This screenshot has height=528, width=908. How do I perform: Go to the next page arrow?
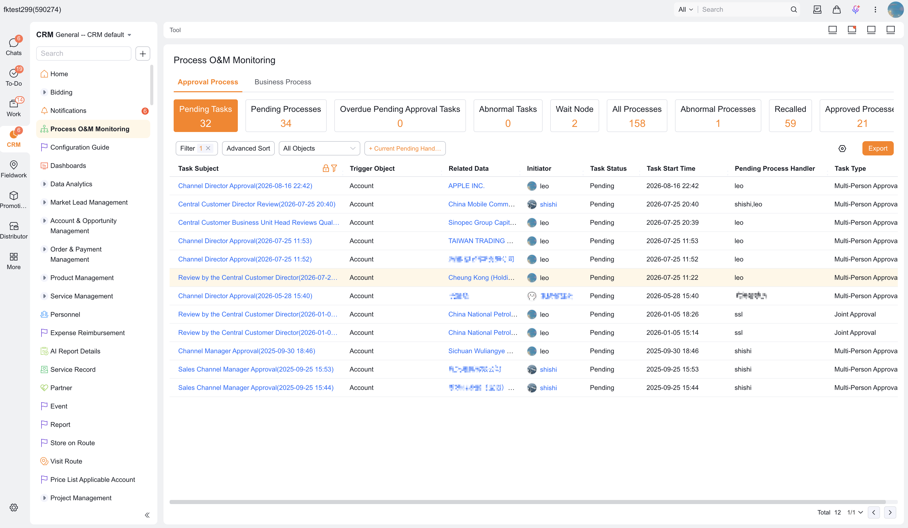click(890, 512)
